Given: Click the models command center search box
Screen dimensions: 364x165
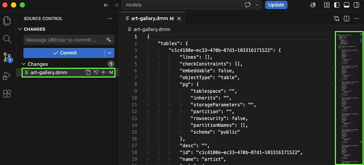Looking at the screenshot, I should pos(182,5).
